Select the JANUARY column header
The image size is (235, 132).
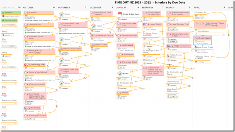coord(122,8)
